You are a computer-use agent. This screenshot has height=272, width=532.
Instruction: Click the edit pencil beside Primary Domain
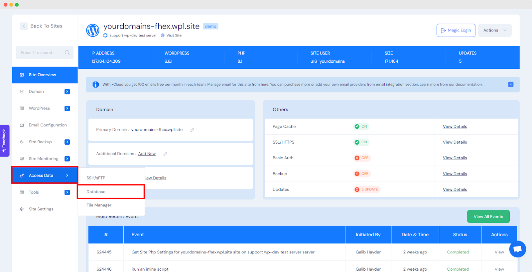click(x=192, y=130)
